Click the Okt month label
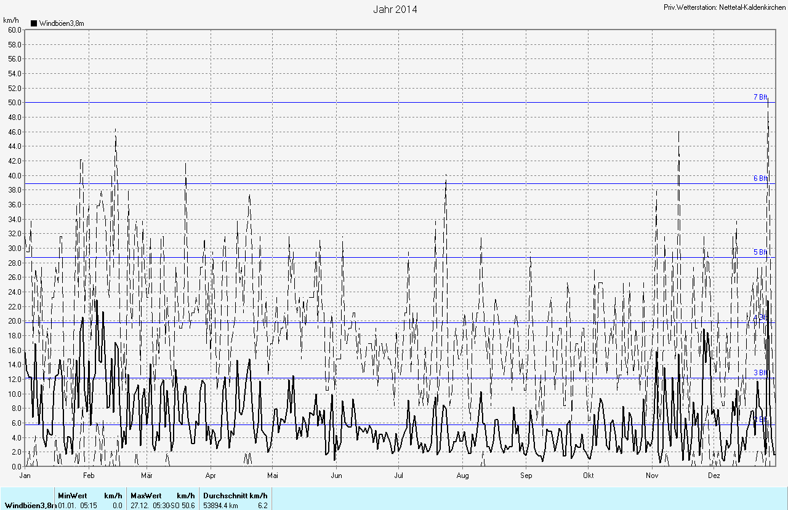 coord(588,476)
